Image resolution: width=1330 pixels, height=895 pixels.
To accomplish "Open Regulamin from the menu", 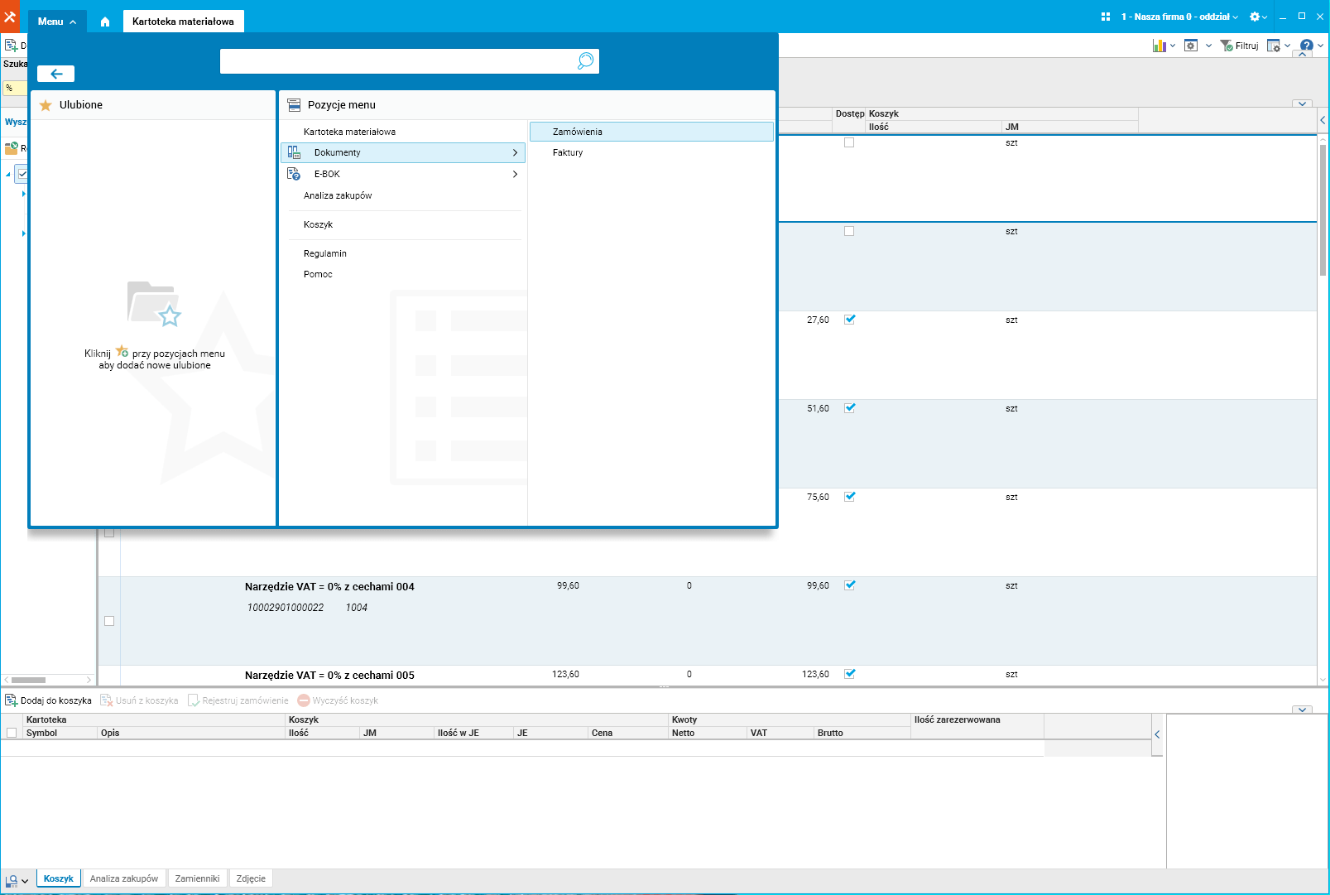I will click(325, 253).
